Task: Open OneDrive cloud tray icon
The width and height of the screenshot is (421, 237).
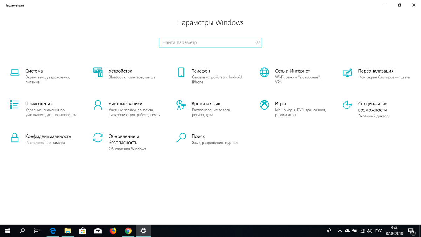Action: point(347,231)
